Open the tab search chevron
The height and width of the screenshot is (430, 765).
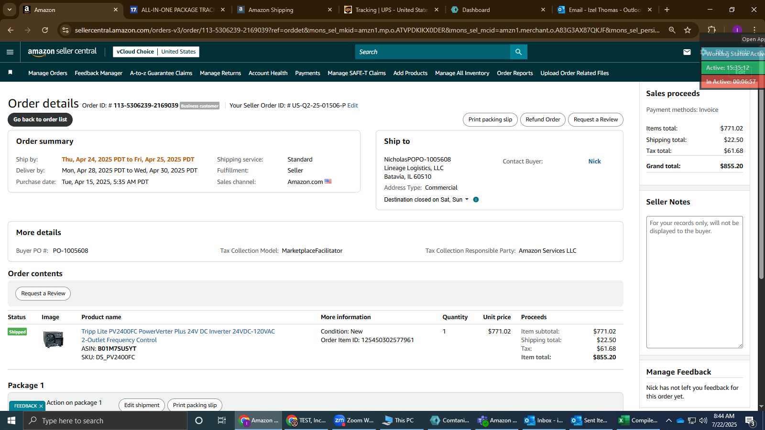click(x=9, y=10)
